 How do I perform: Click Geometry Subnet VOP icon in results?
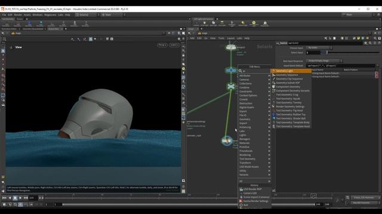(273, 83)
